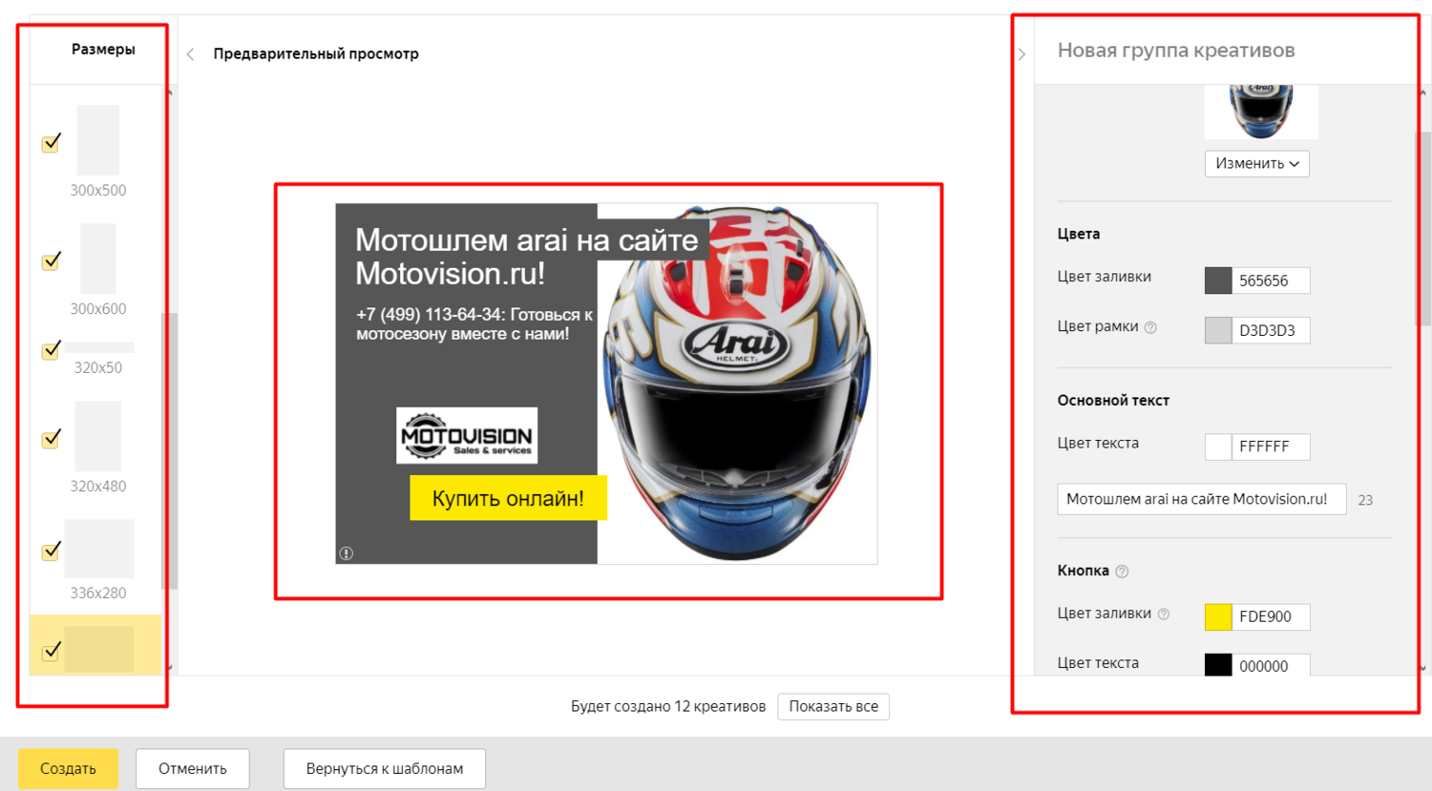Click the Отменить button
The height and width of the screenshot is (791, 1432).
(x=193, y=768)
